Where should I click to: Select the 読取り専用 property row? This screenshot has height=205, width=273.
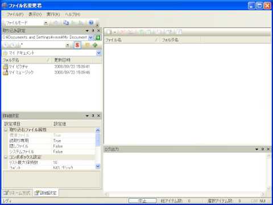(52, 141)
